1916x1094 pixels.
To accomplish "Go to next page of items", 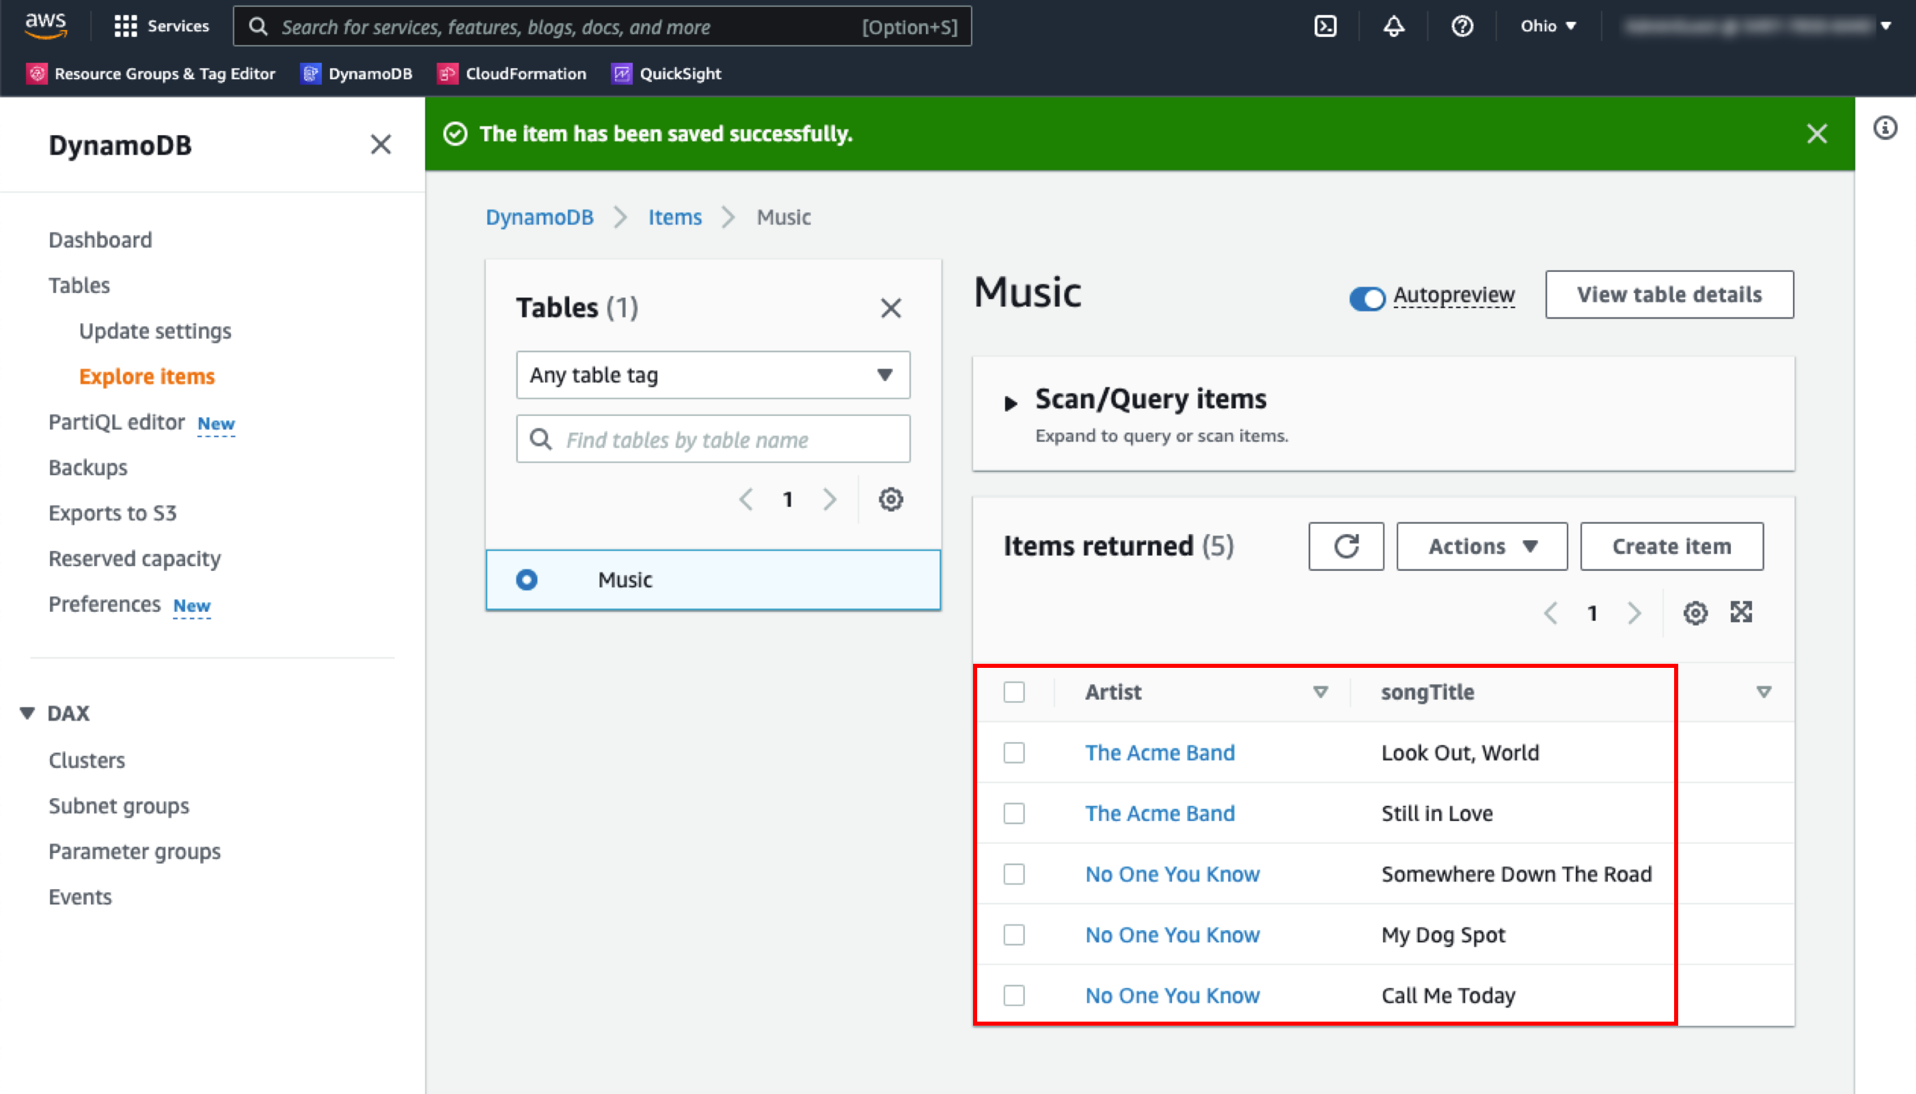I will click(x=1634, y=613).
